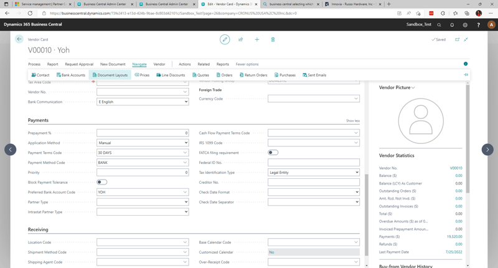Open Last Payment Date 7/25/2022 link
The image size is (498, 268).
coord(454,252)
